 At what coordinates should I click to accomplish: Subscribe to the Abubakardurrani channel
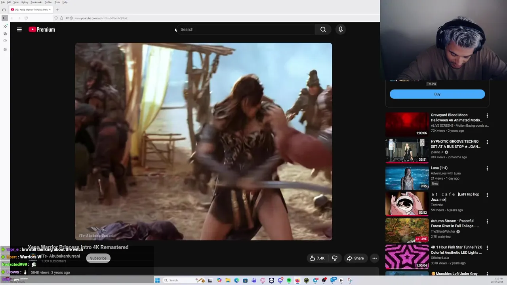(98, 258)
